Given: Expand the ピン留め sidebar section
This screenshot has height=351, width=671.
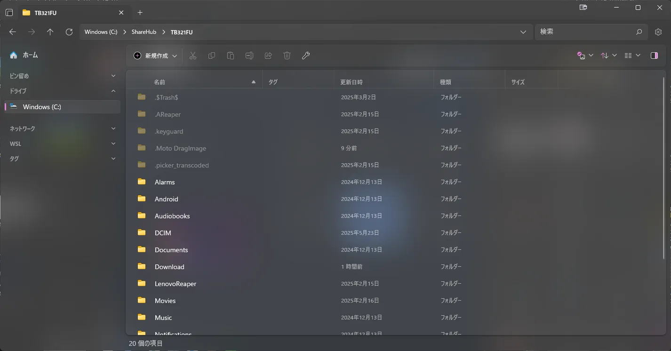Looking at the screenshot, I should click(113, 76).
